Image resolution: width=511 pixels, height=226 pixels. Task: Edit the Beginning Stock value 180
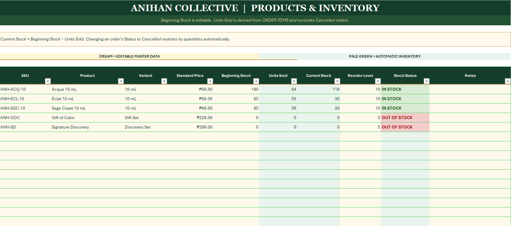point(236,89)
